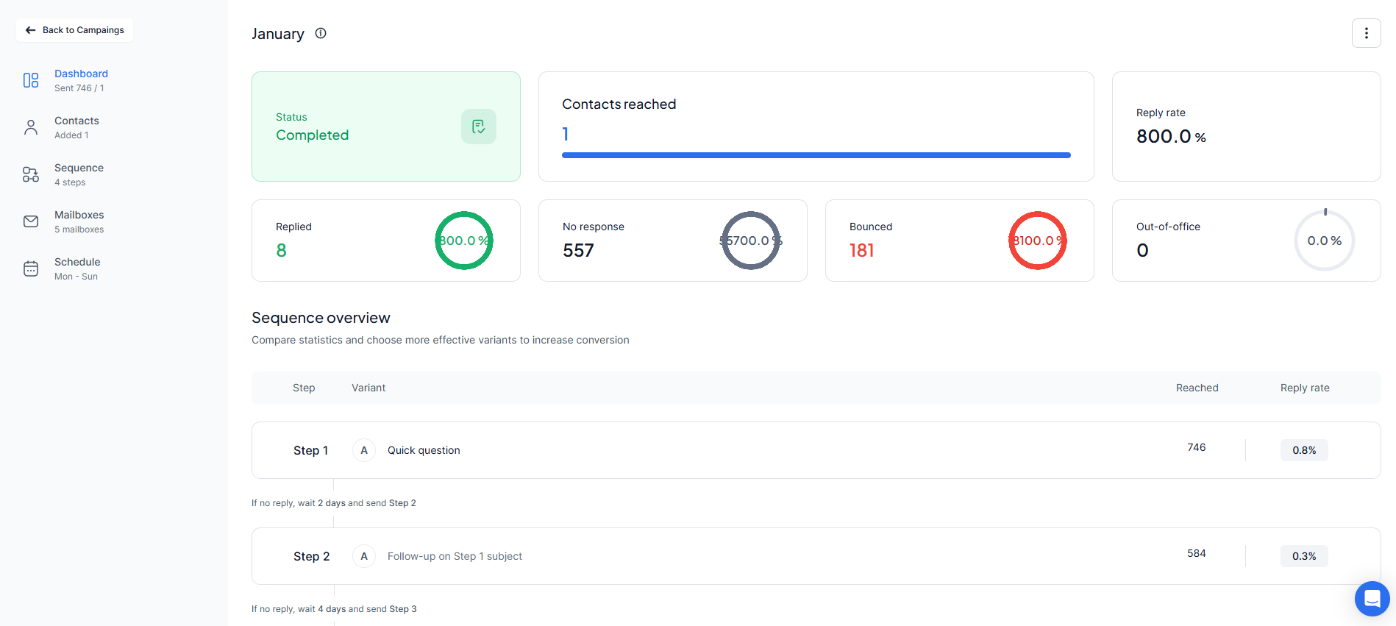Open the Mailboxes section
Viewport: 1396px width, 626px height.
point(79,221)
